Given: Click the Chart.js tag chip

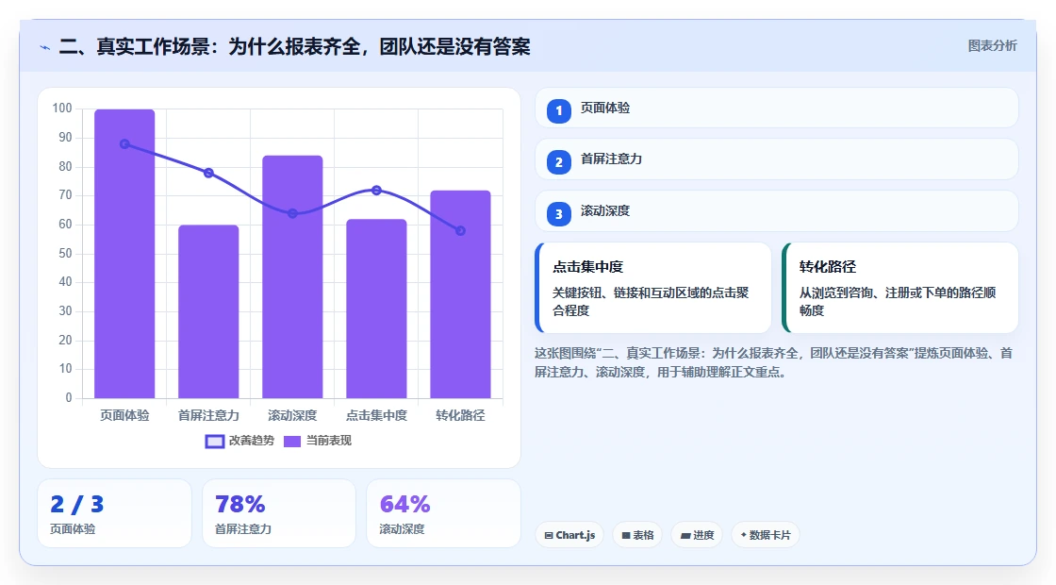Looking at the screenshot, I should tap(569, 535).
